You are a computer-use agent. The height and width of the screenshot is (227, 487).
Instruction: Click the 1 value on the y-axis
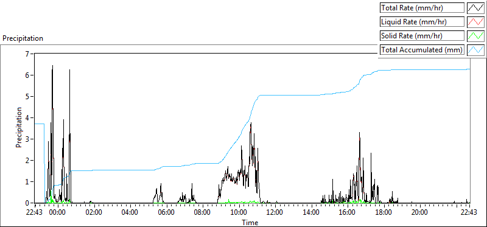coord(27,182)
